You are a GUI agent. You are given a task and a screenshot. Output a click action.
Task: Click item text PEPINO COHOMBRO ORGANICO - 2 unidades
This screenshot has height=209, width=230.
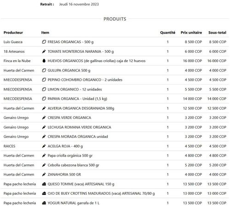click(x=85, y=80)
